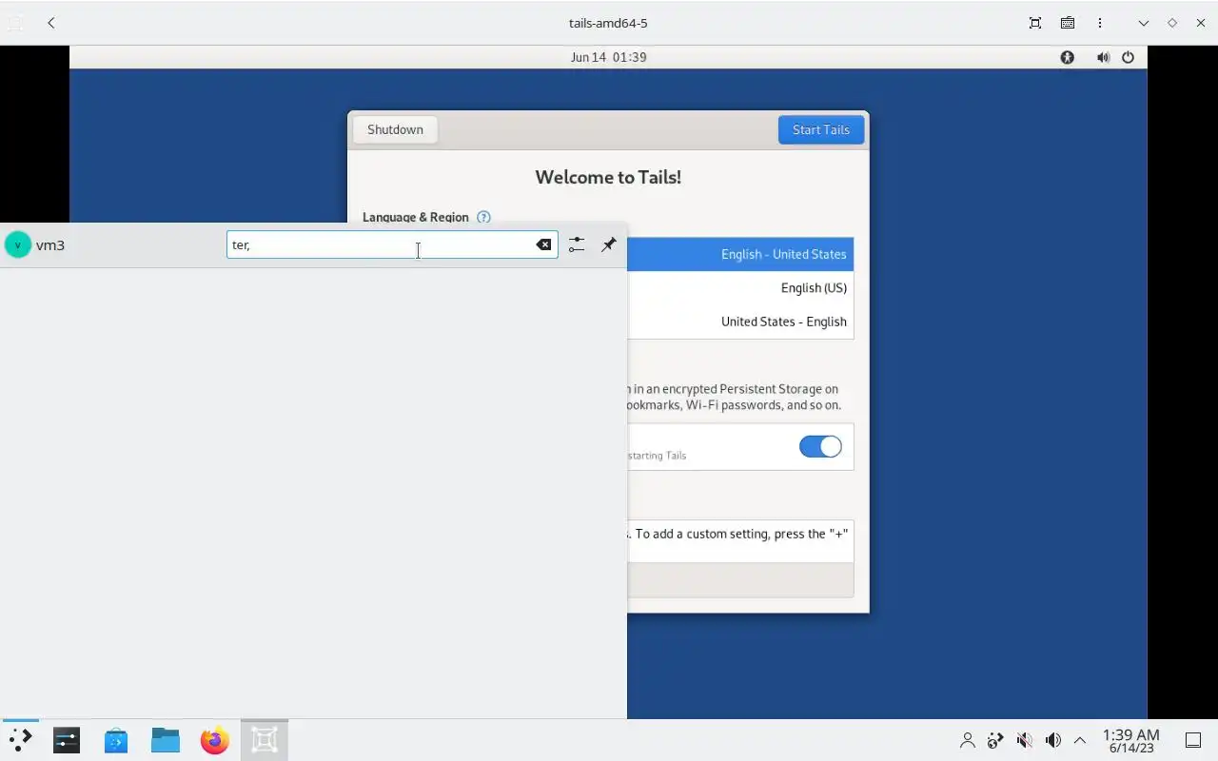Toggle the Persistent Storage switch
Screen dimensions: 1218x761
click(x=820, y=447)
